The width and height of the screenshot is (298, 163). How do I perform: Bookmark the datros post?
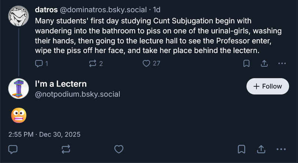246,63
